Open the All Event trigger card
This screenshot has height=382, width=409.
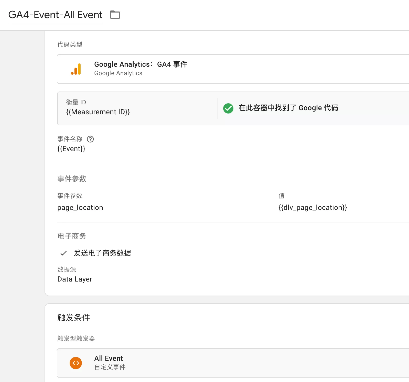(233, 363)
